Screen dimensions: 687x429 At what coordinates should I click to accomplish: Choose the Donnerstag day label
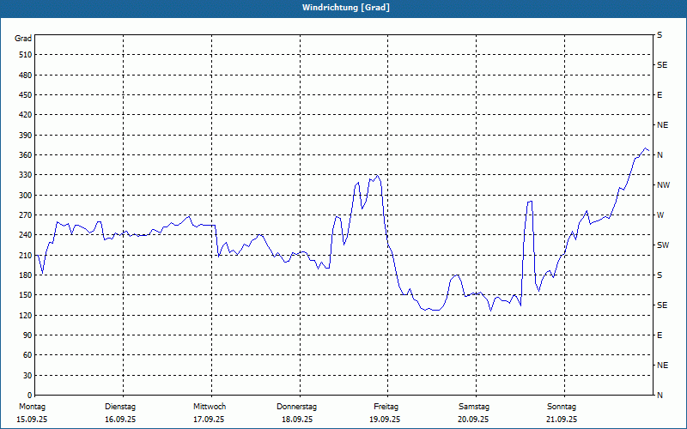(x=296, y=407)
